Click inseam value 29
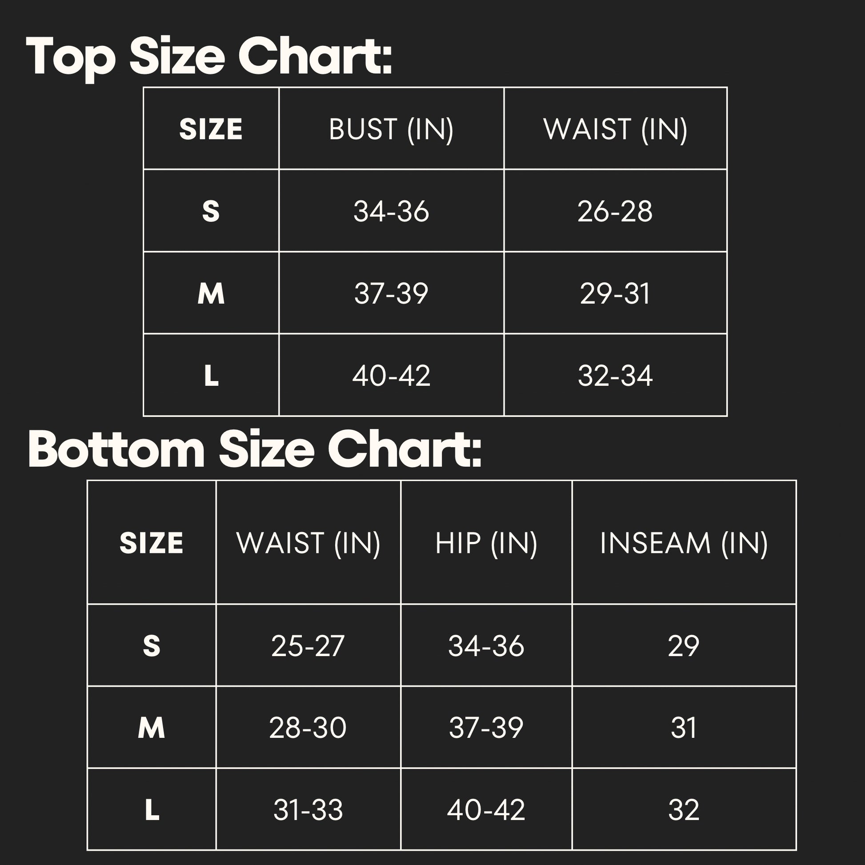 [684, 645]
